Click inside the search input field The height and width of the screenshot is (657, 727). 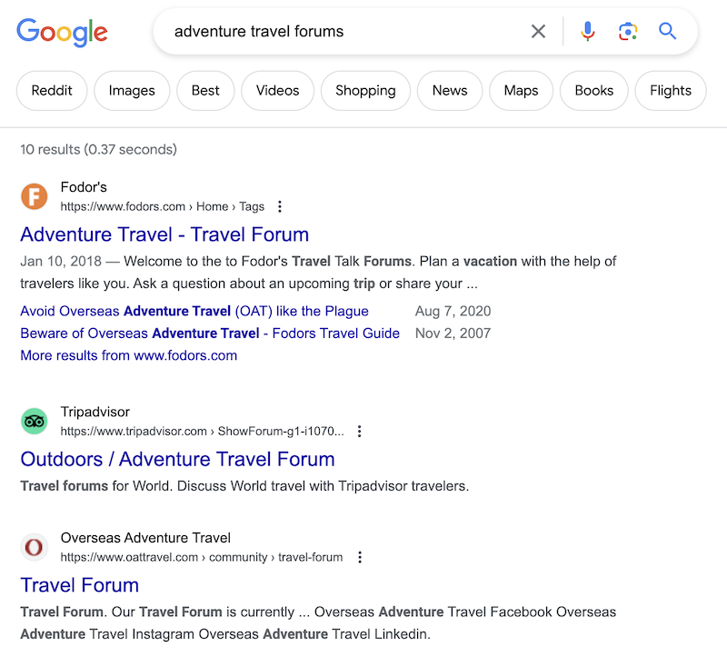pyautogui.click(x=345, y=31)
